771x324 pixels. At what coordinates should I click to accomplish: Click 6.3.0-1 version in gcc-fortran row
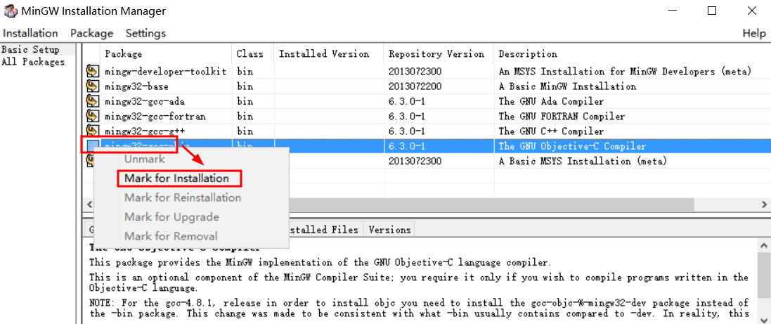pyautogui.click(x=407, y=117)
